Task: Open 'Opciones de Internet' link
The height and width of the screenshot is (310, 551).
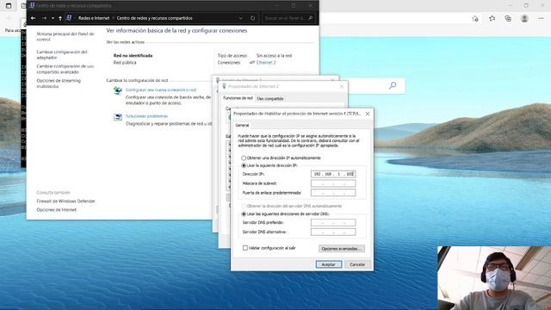Action: click(x=56, y=209)
